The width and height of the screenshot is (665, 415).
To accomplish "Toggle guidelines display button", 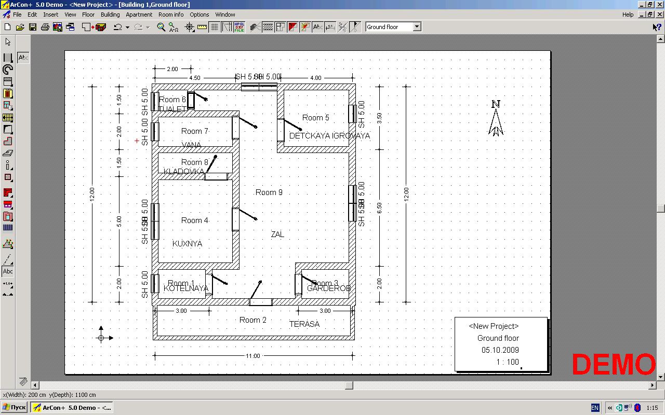I will (227, 26).
